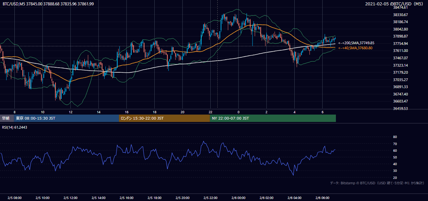
Task: Click RSI scale value 80
Action: point(395,137)
